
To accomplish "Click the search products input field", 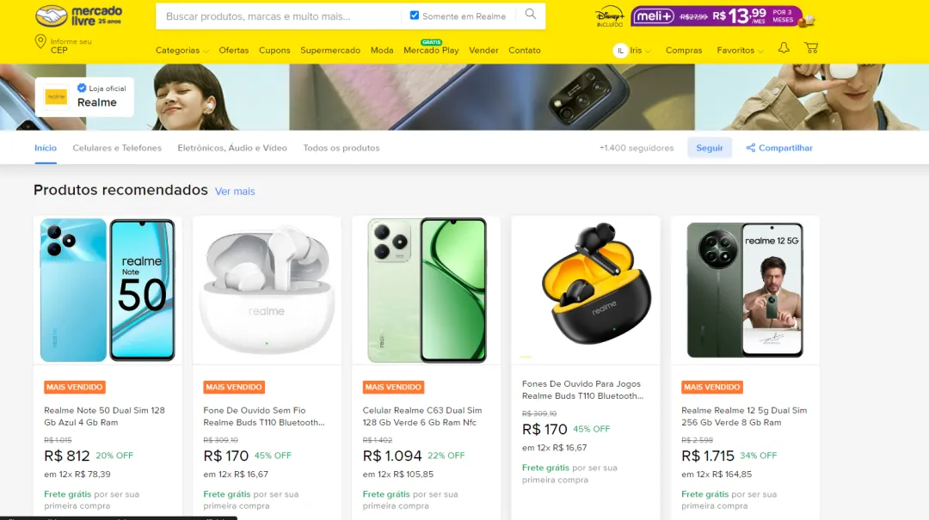I will pos(280,16).
